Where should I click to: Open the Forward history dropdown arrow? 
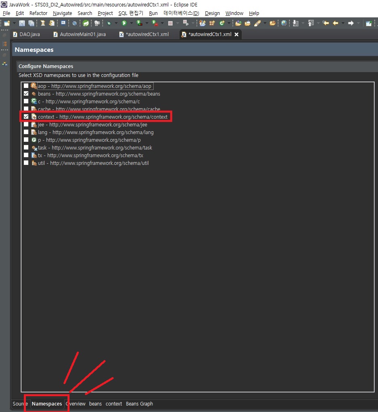[x=358, y=23]
